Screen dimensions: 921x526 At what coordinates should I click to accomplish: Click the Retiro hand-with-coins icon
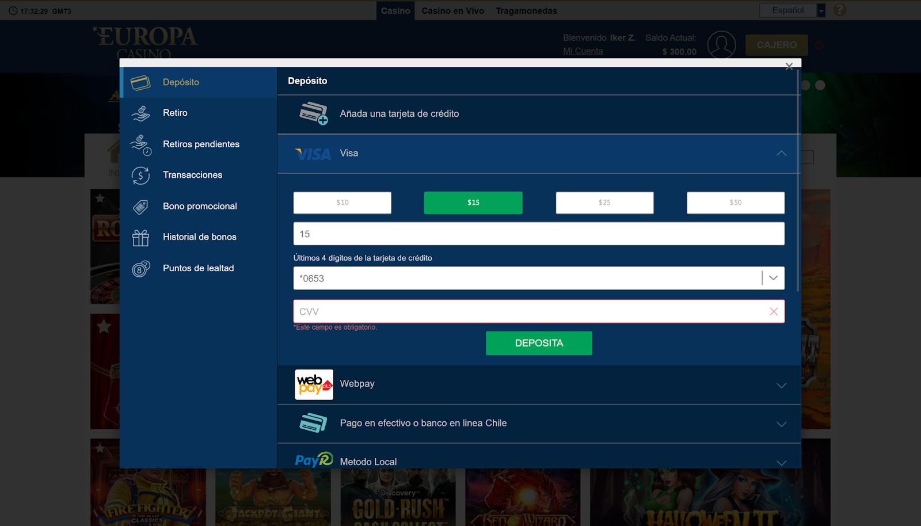click(x=140, y=113)
